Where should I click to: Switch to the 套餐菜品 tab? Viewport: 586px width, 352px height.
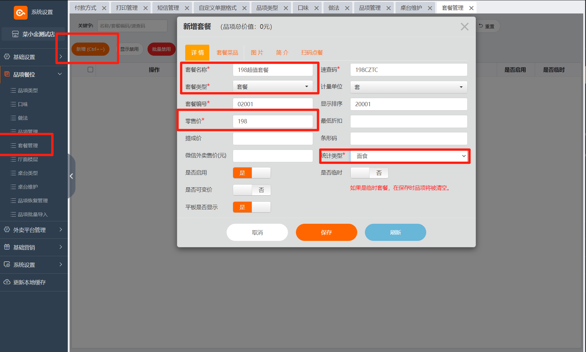[227, 53]
